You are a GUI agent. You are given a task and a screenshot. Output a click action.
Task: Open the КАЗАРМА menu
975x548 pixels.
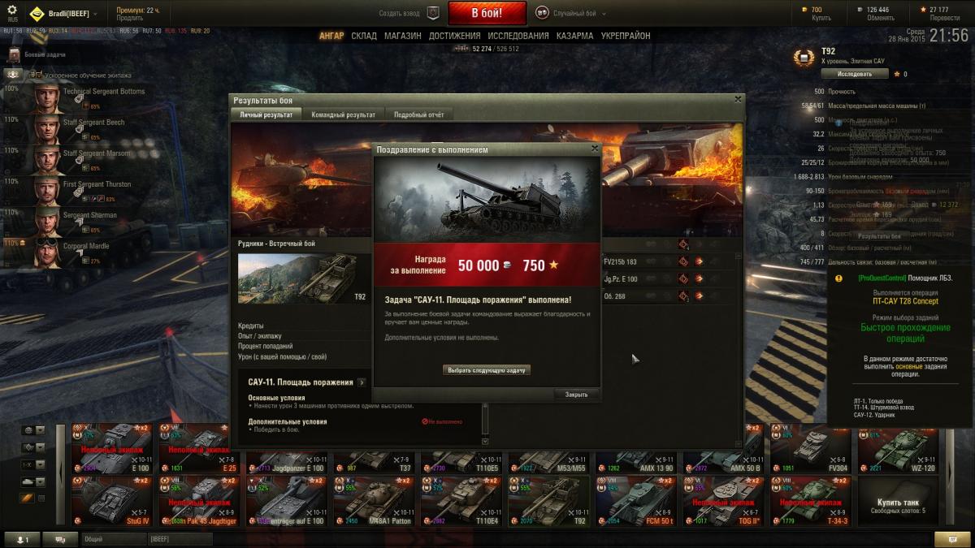[575, 36]
